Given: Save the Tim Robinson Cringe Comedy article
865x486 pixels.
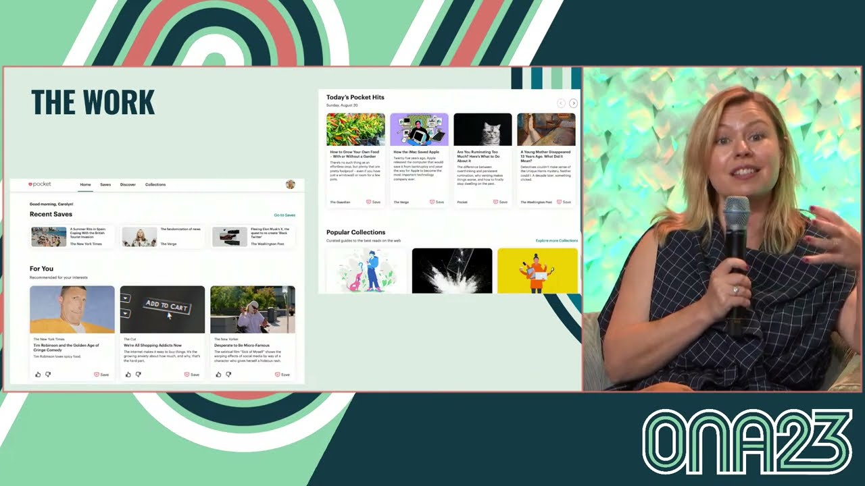Looking at the screenshot, I should click(x=101, y=374).
